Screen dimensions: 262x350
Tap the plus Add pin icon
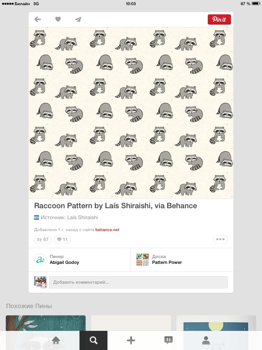point(131,340)
